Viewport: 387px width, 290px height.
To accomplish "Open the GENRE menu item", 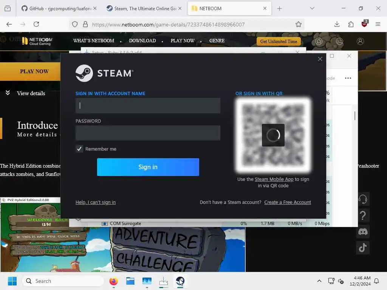I will click(217, 41).
